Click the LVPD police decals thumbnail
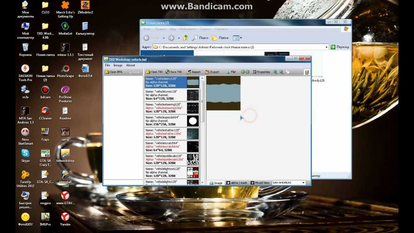 193,160
